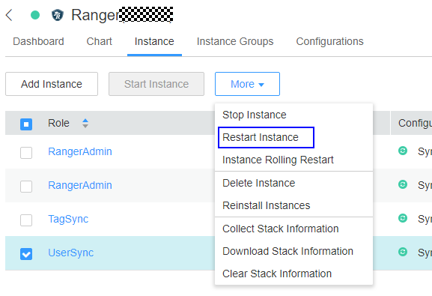Screen dimensions: 432x296
Task: Click second RangerAdmin green sync status icon
Action: point(403,184)
